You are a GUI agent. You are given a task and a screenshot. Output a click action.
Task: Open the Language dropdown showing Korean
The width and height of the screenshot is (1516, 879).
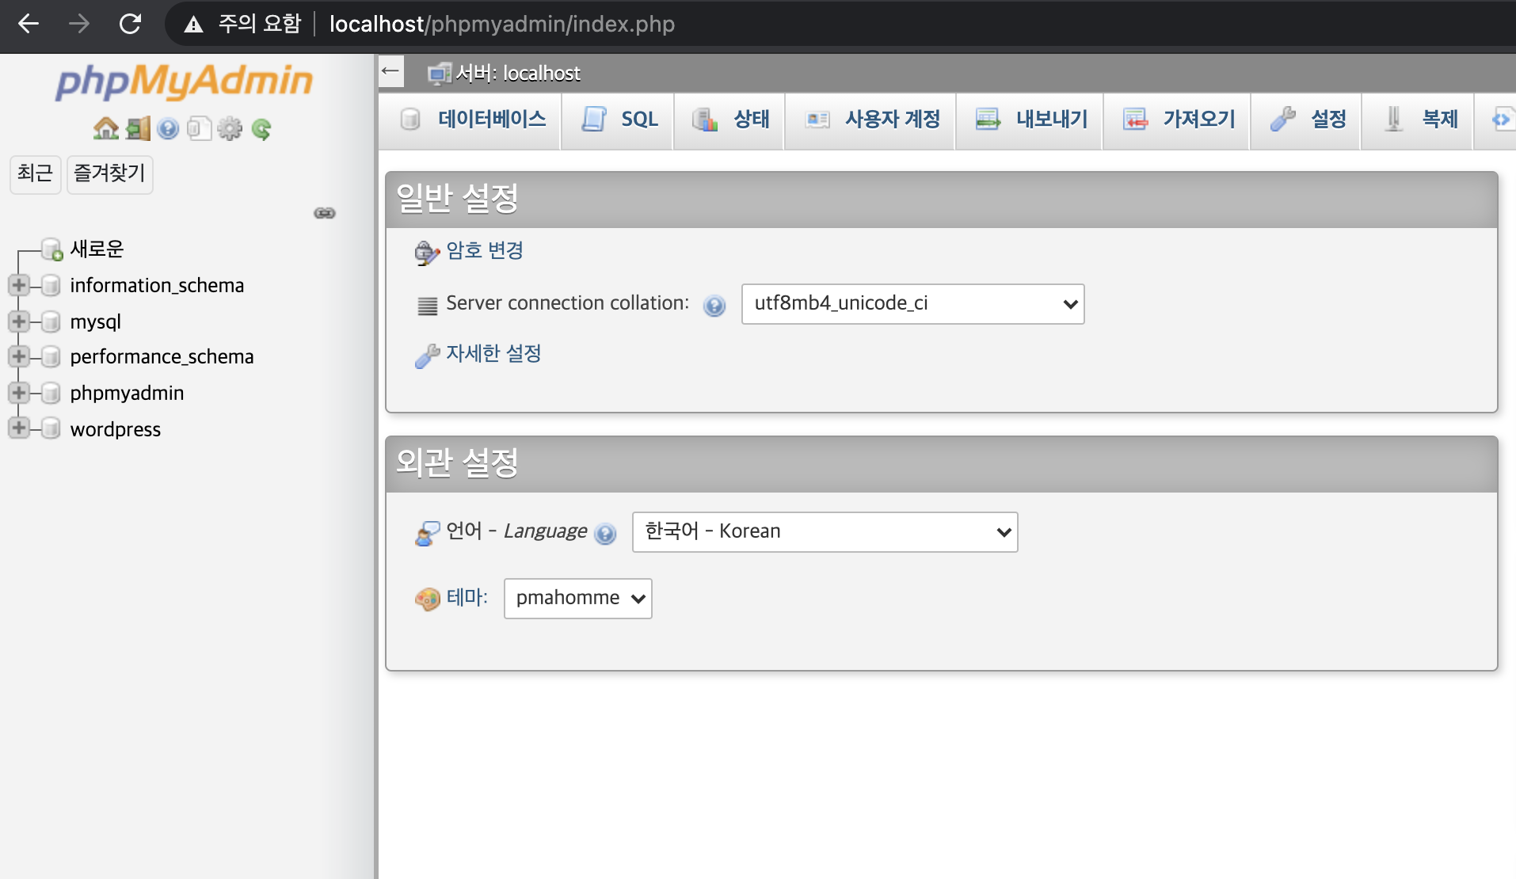click(x=825, y=532)
